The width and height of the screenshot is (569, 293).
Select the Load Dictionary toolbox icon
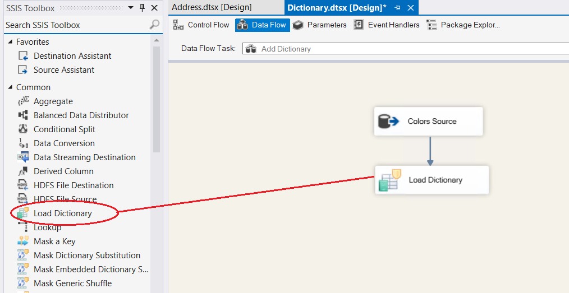(23, 213)
